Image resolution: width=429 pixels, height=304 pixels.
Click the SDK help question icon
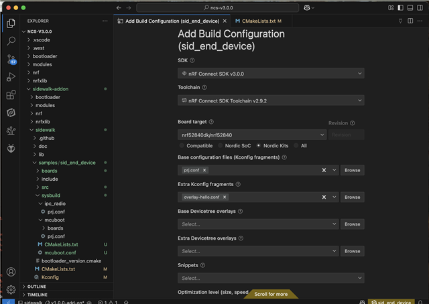(x=192, y=60)
